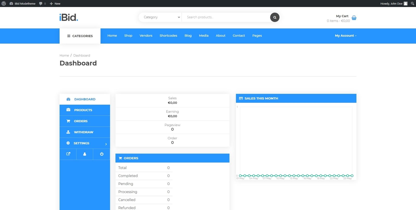Click the '0 items - €0,00' cart summary
This screenshot has height=210, width=416.
pos(338,21)
